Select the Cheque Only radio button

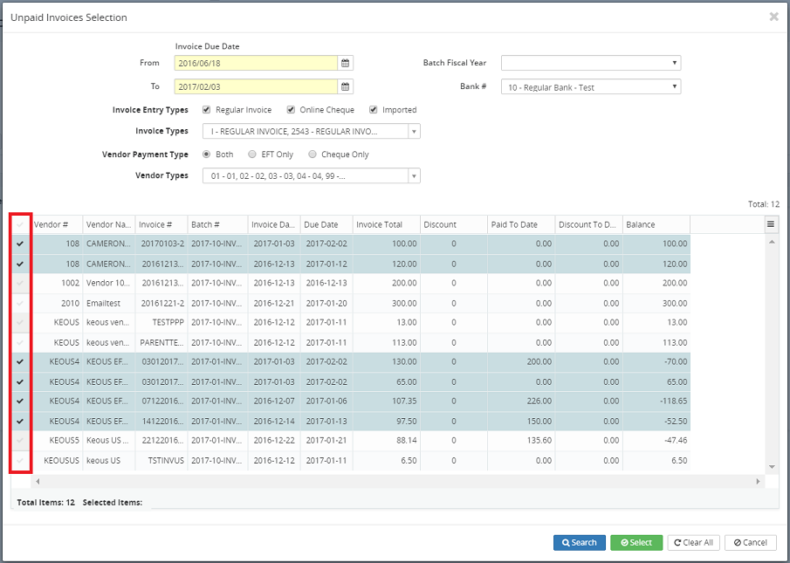[x=313, y=154]
